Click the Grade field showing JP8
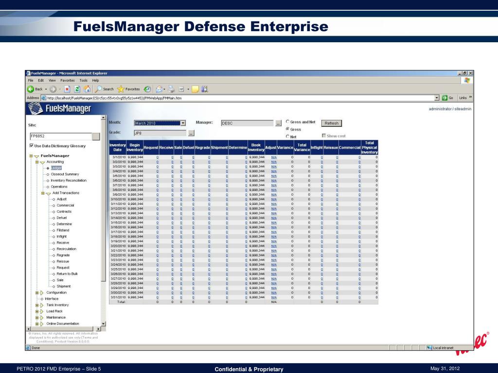 click(x=160, y=133)
